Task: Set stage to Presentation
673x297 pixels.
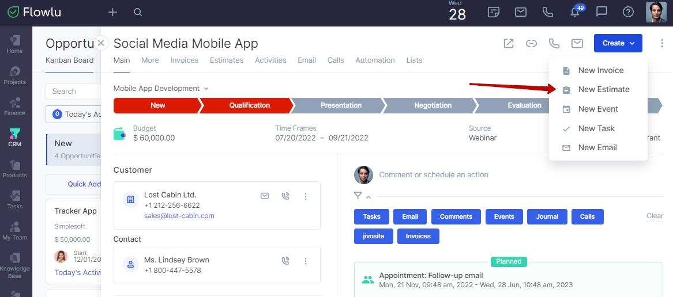Action: [341, 105]
